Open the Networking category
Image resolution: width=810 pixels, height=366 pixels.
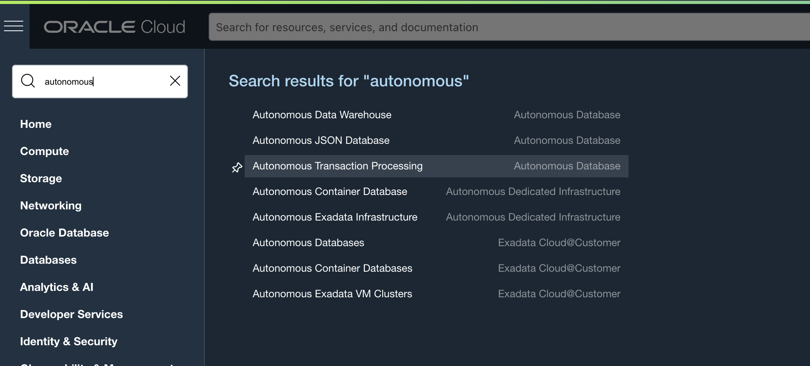(x=51, y=206)
